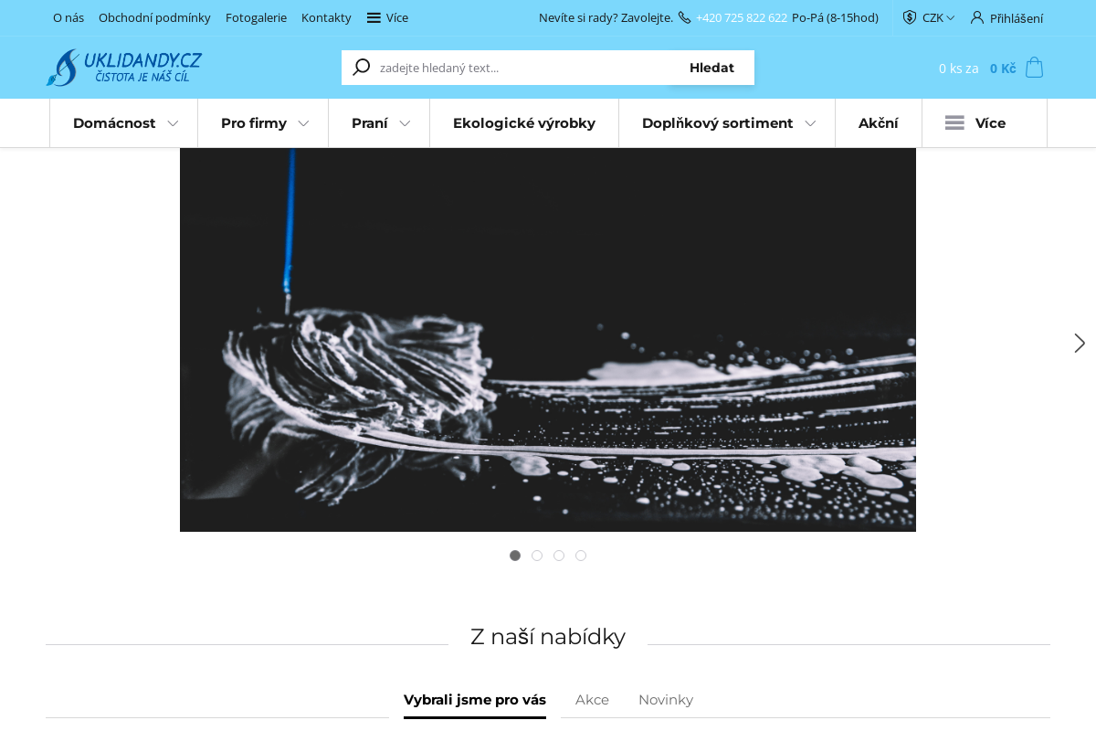Screen dimensions: 1096x731
Task: Open the Obchodní podmínky link
Action: coord(154,17)
